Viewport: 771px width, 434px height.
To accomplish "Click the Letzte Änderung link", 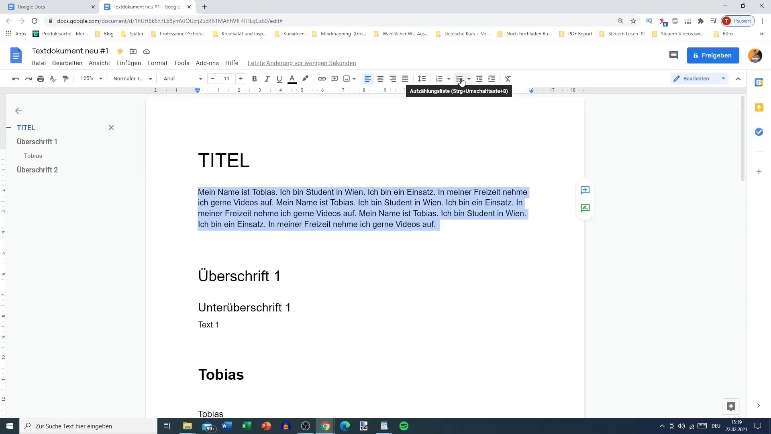I will (302, 63).
